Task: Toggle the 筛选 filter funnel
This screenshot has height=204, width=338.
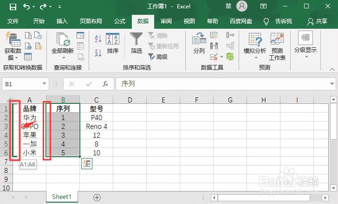Action: point(136,43)
